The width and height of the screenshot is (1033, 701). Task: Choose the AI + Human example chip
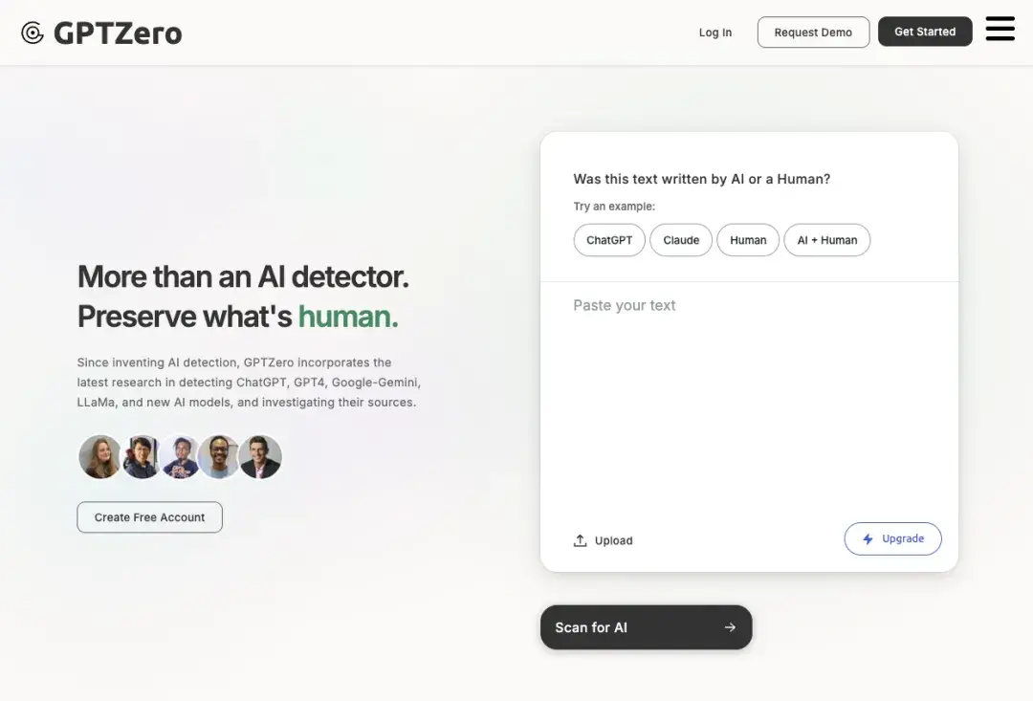tap(827, 240)
